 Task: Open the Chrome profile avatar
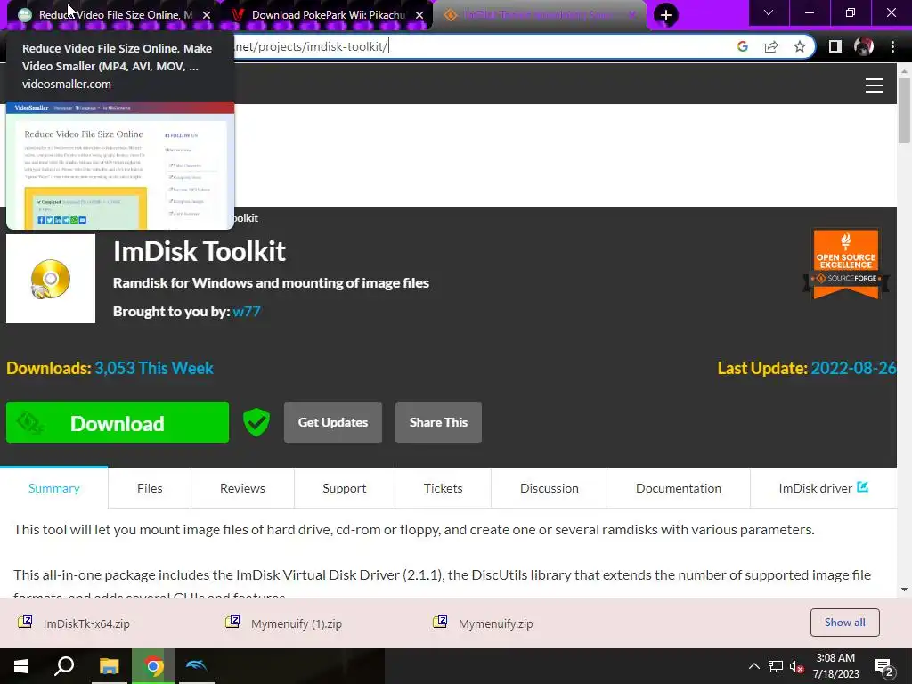pos(864,46)
